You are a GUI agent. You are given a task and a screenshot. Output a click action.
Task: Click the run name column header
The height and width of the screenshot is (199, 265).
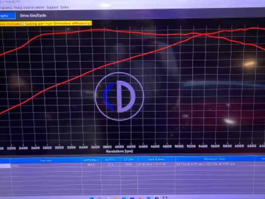[x=46, y=160]
